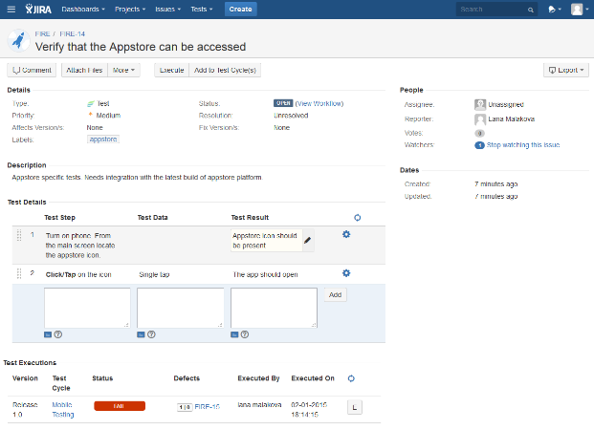Refresh the Test Details table

click(x=357, y=218)
